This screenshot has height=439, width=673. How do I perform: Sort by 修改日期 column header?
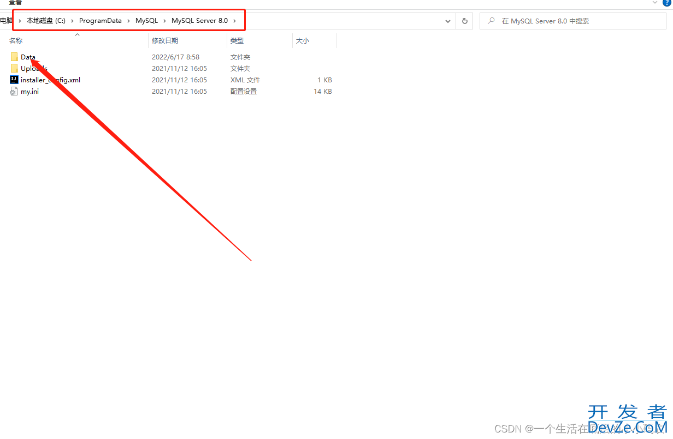tap(165, 40)
